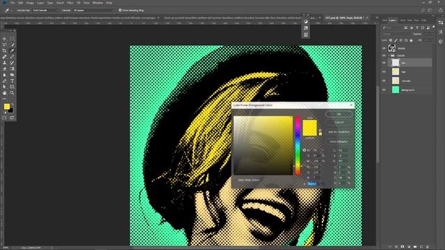Screen dimensions: 445x250
Task: Select the Eyedropper tool in toolbox
Action: pyautogui.click(x=12, y=51)
